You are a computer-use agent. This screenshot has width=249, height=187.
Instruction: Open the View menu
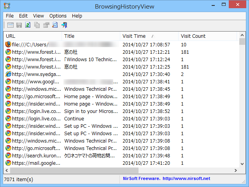tap(38, 16)
